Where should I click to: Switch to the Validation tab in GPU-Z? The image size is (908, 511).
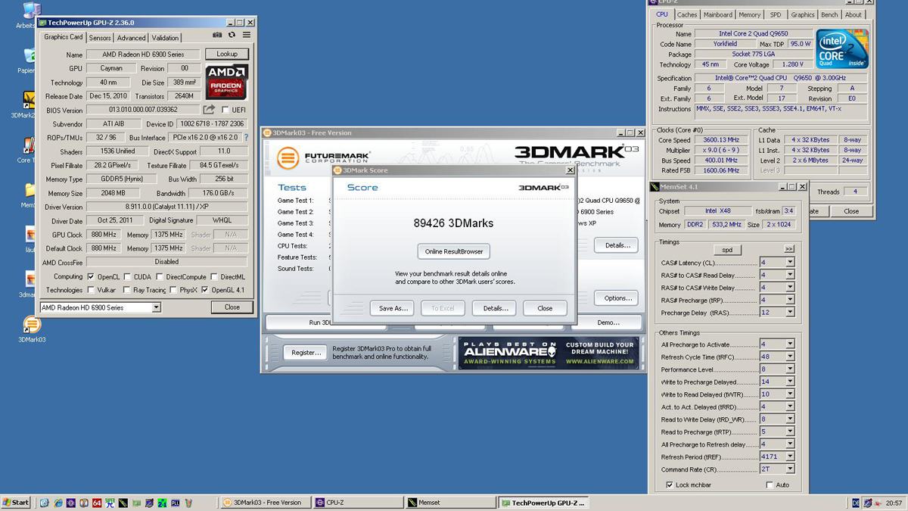coord(165,38)
